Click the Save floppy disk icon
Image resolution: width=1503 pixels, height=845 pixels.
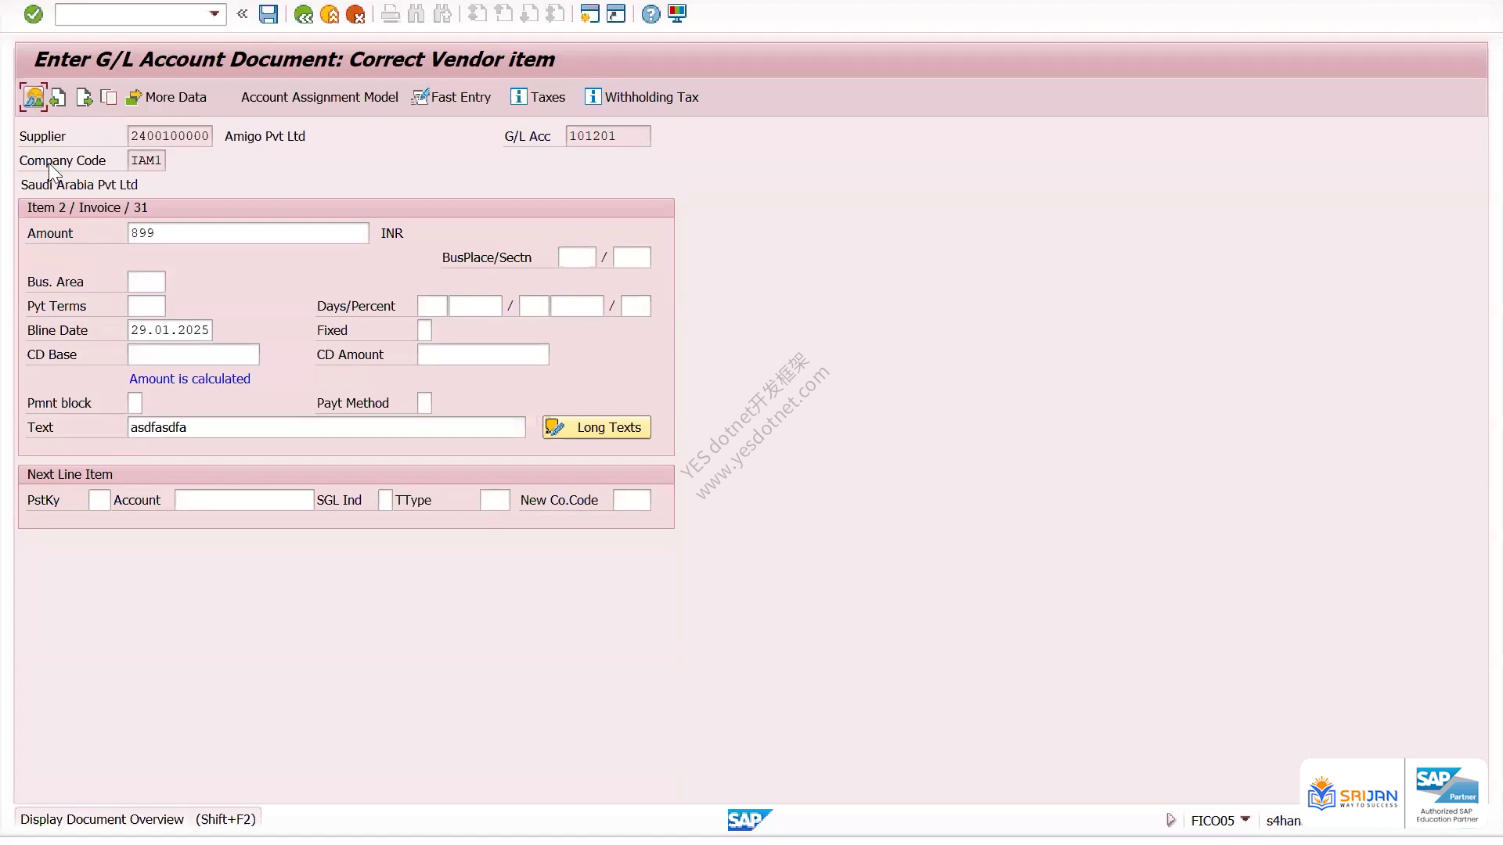tap(269, 14)
